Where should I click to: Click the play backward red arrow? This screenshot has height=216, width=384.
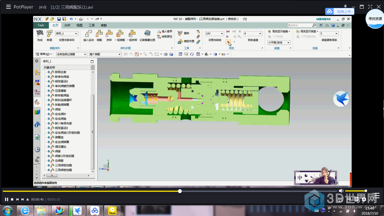click(228, 42)
